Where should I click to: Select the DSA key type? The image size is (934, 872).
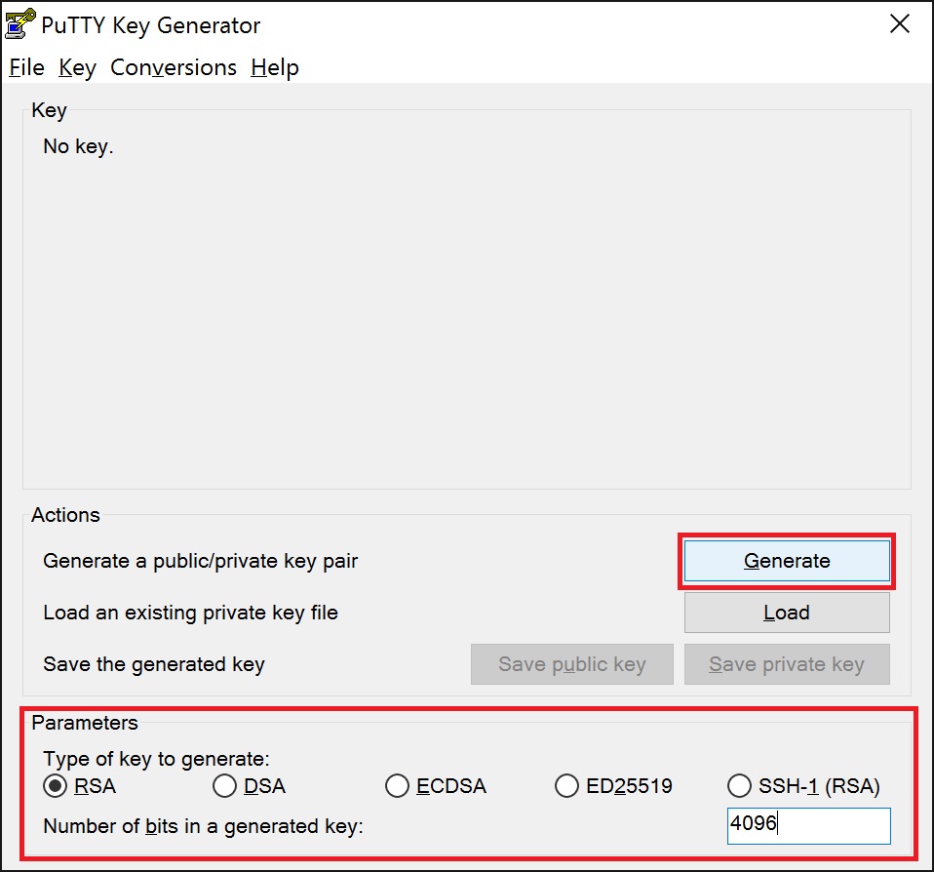click(x=225, y=785)
